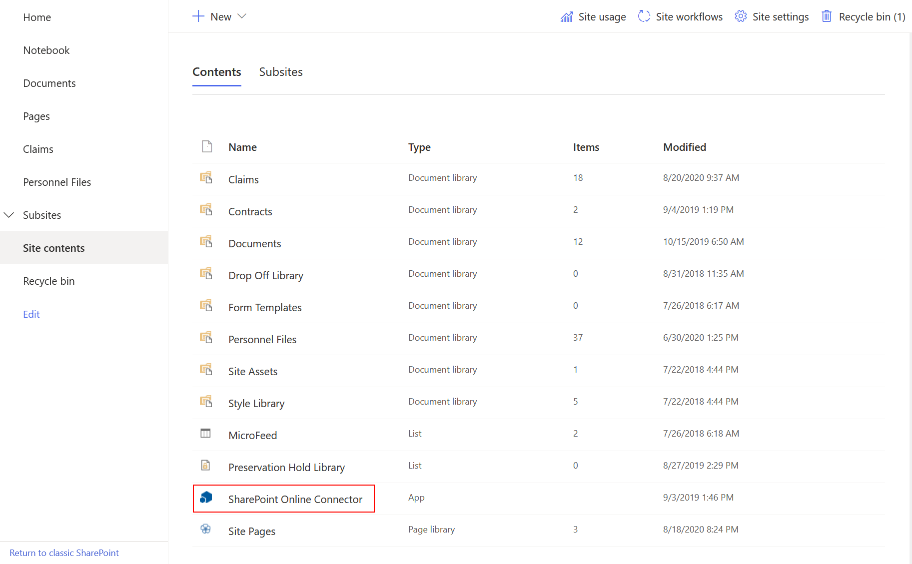Image resolution: width=912 pixels, height=564 pixels.
Task: Click the Edit link in the sidebar
Action: click(31, 314)
